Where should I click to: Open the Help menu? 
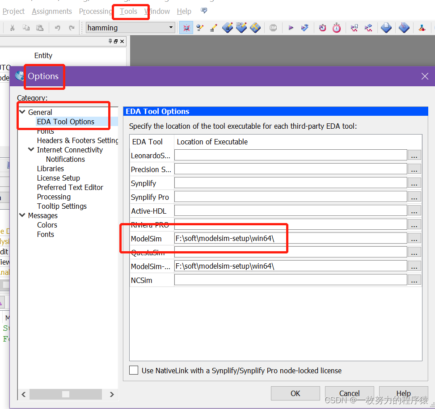(184, 11)
